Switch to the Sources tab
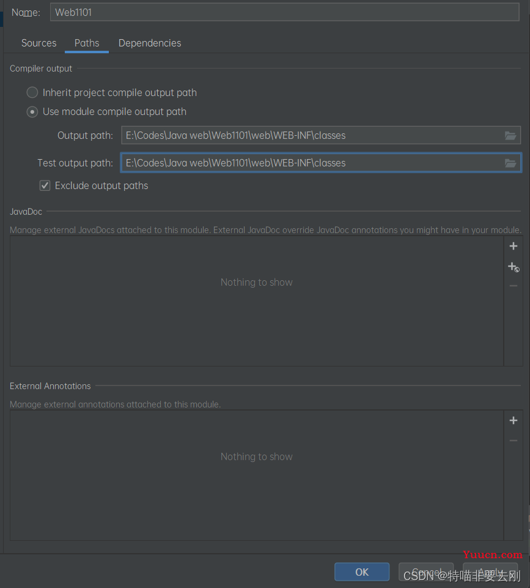 coord(39,43)
